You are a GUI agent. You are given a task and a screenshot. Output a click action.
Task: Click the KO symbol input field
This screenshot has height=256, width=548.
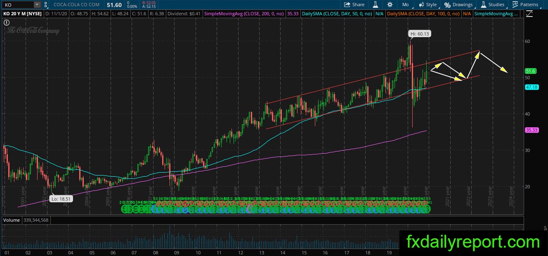pos(18,5)
